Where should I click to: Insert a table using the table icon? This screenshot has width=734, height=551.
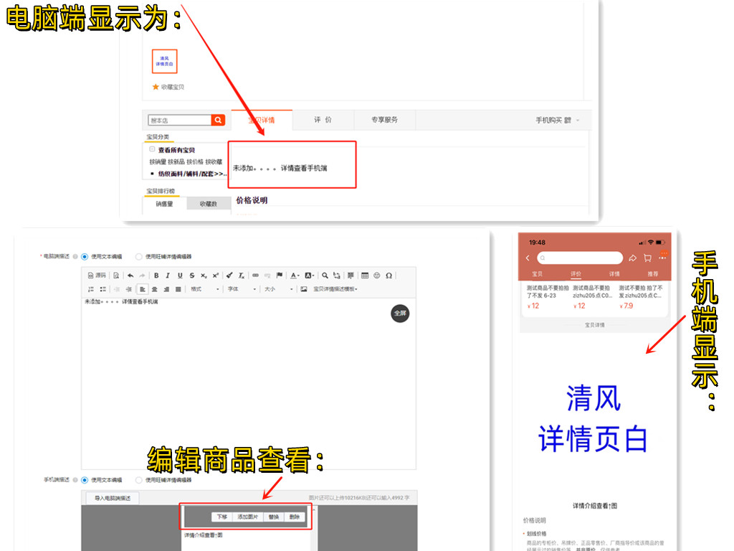coord(365,275)
